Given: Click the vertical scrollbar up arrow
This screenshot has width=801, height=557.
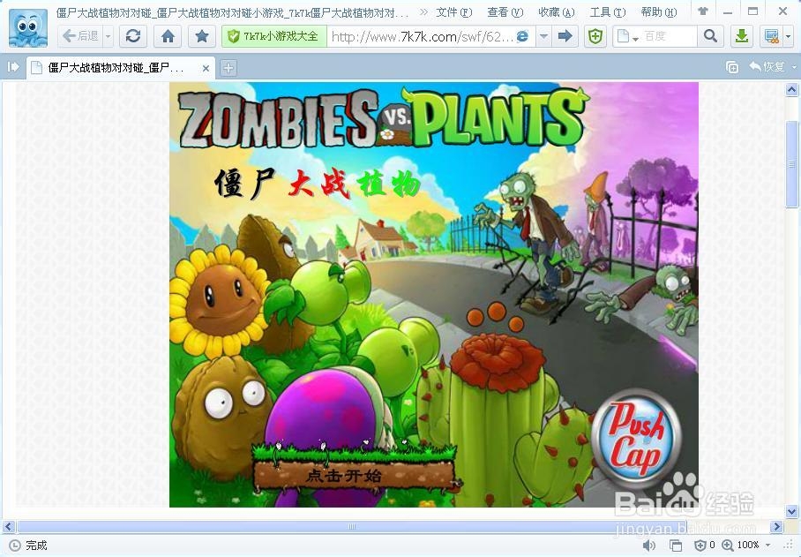Looking at the screenshot, I should point(792,90).
